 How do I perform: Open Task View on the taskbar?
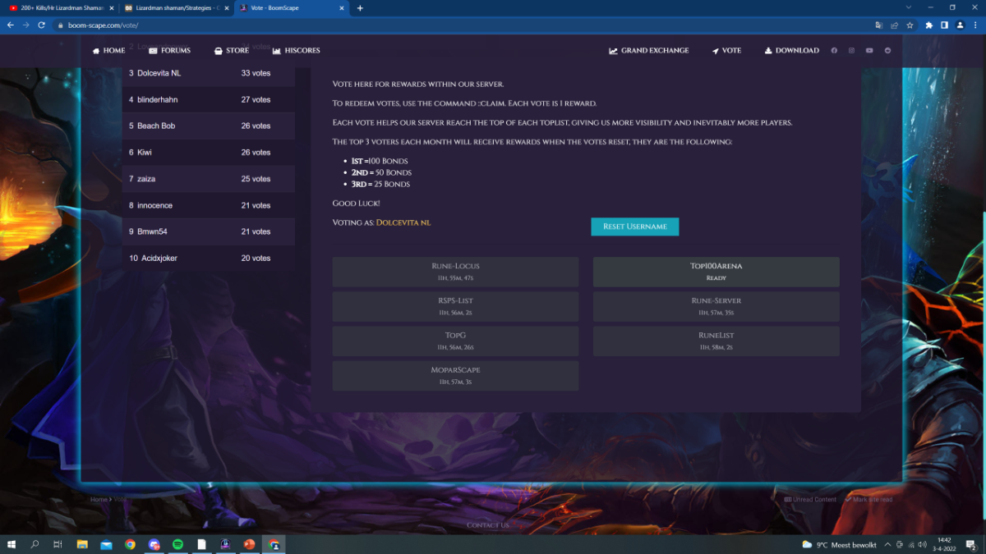tap(58, 544)
